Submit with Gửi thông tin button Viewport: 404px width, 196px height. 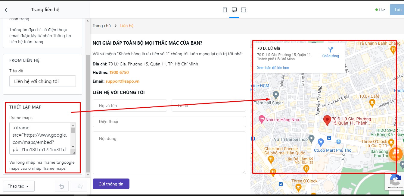point(111,184)
